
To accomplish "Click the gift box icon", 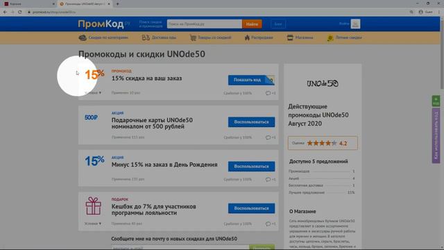I will coord(93,206).
